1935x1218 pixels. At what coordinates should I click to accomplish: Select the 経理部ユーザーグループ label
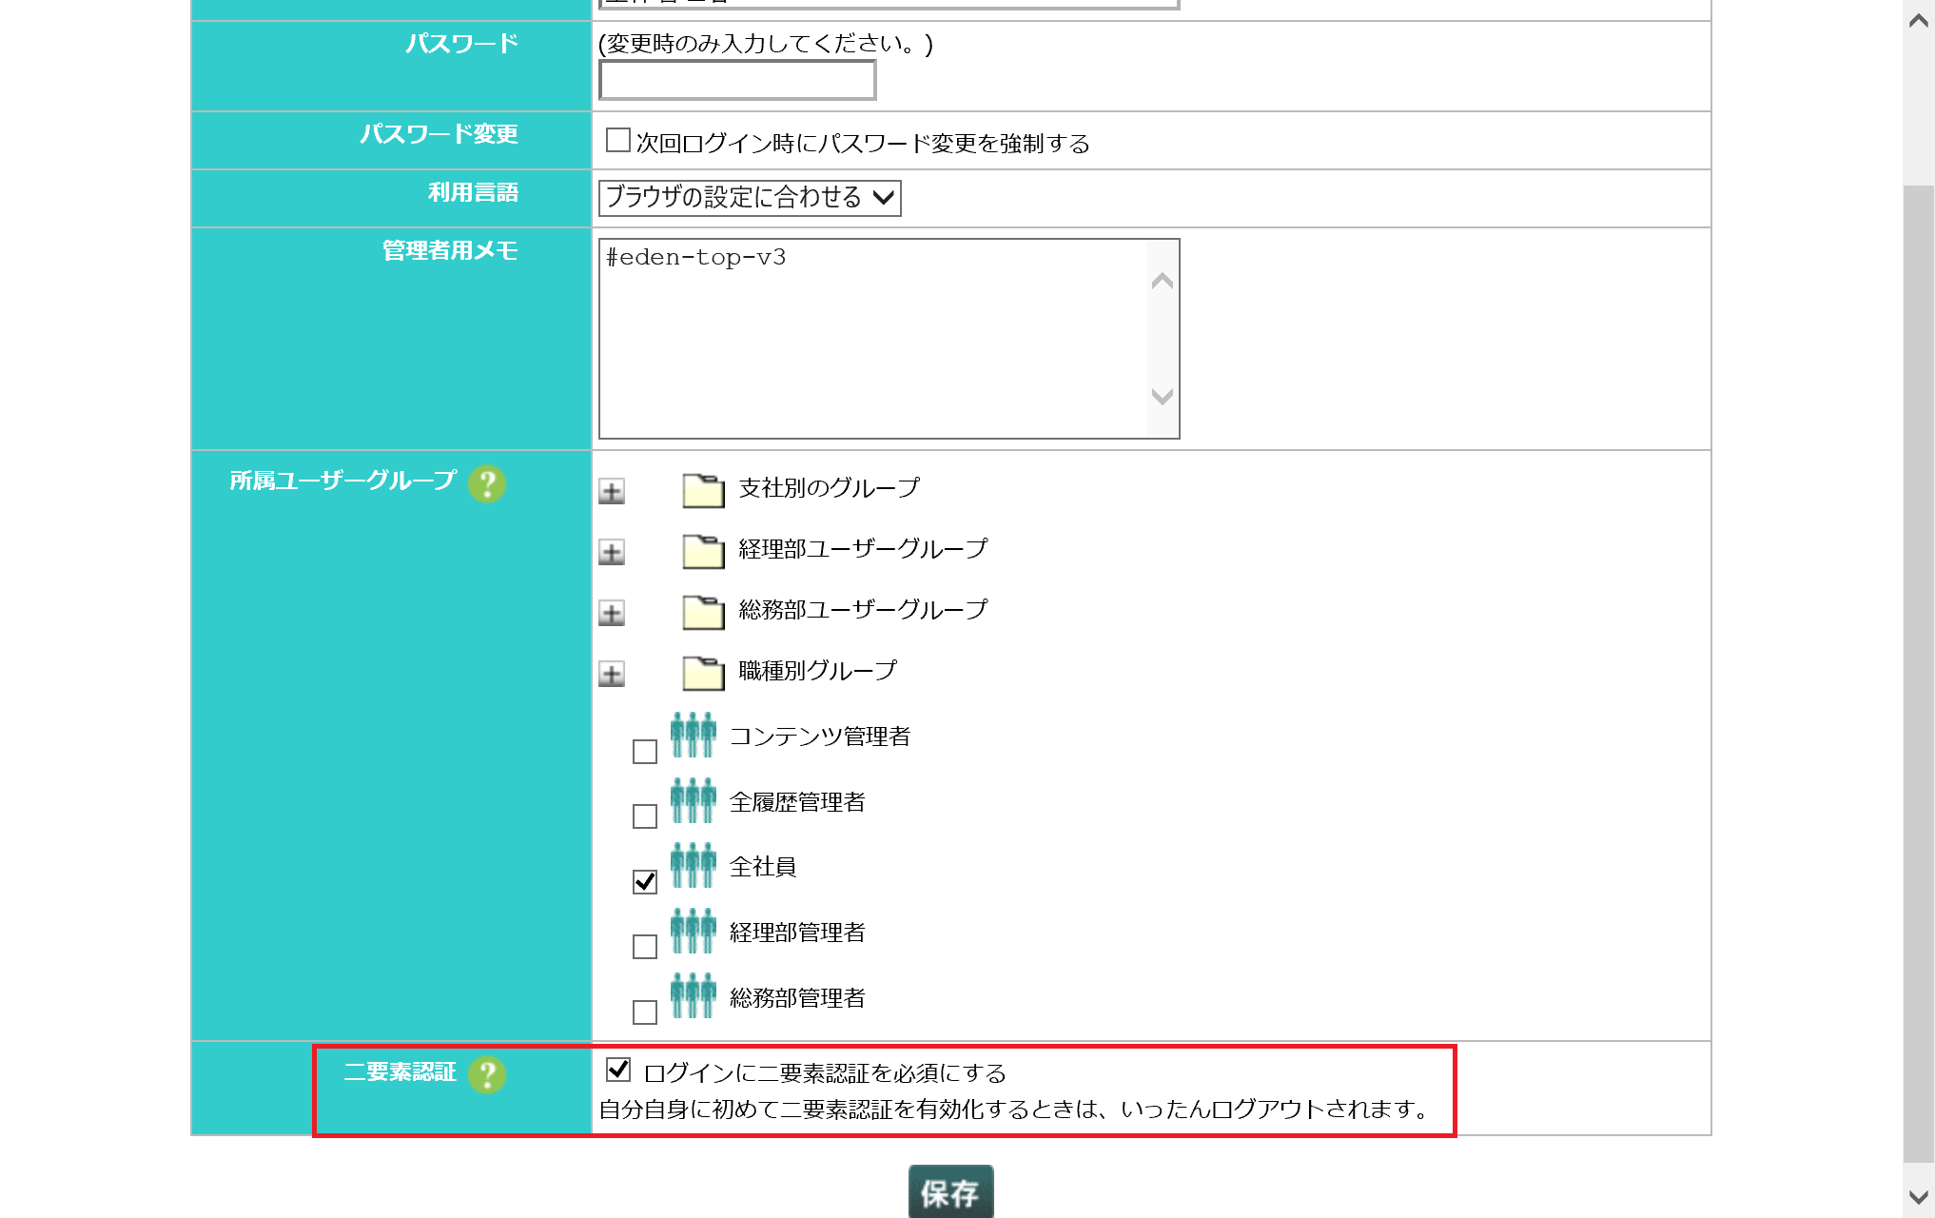(863, 549)
